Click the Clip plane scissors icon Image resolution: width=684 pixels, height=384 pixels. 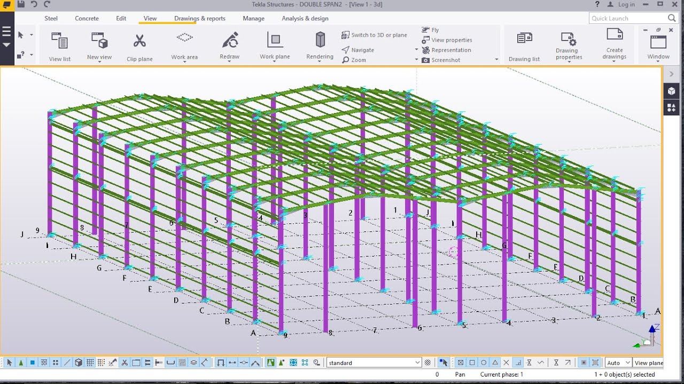click(x=139, y=42)
